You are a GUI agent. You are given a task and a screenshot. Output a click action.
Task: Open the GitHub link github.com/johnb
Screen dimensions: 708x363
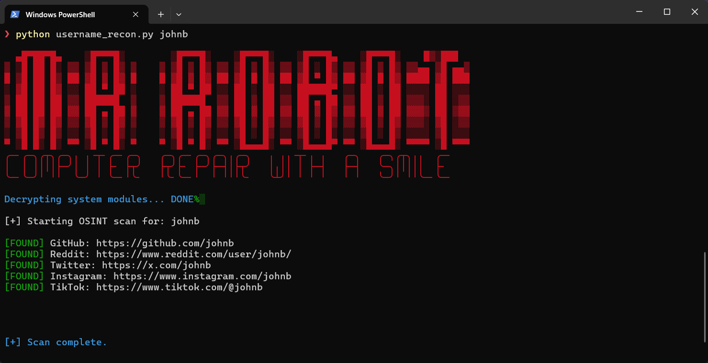pyautogui.click(x=165, y=243)
